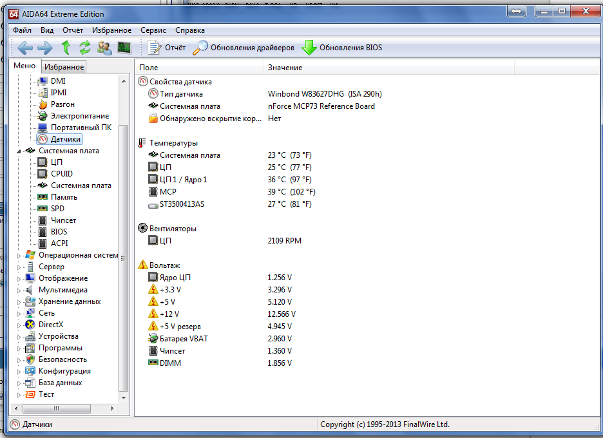Image resolution: width=603 pixels, height=438 pixels.
Task: Open the Вид menu
Action: 47,30
